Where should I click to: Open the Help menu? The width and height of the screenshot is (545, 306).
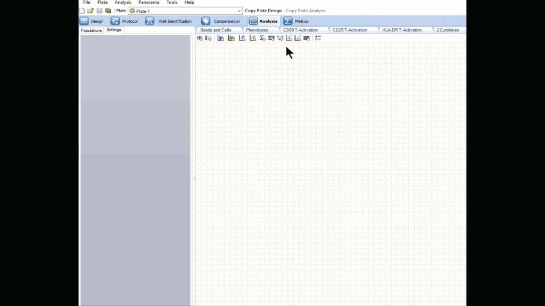189,3
